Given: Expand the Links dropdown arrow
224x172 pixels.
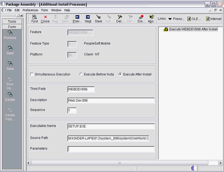Looking at the screenshot, I should click(170, 19).
